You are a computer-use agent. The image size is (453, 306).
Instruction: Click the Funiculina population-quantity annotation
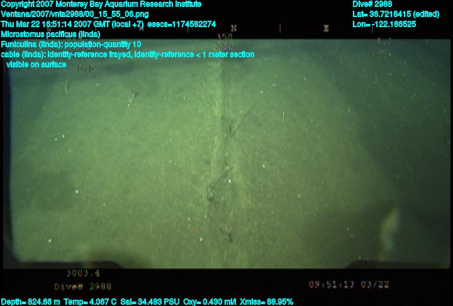71,44
